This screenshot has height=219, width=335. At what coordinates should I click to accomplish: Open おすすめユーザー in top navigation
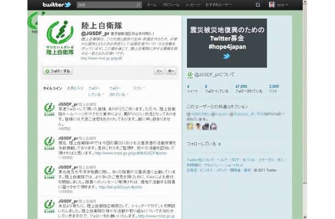219,5
